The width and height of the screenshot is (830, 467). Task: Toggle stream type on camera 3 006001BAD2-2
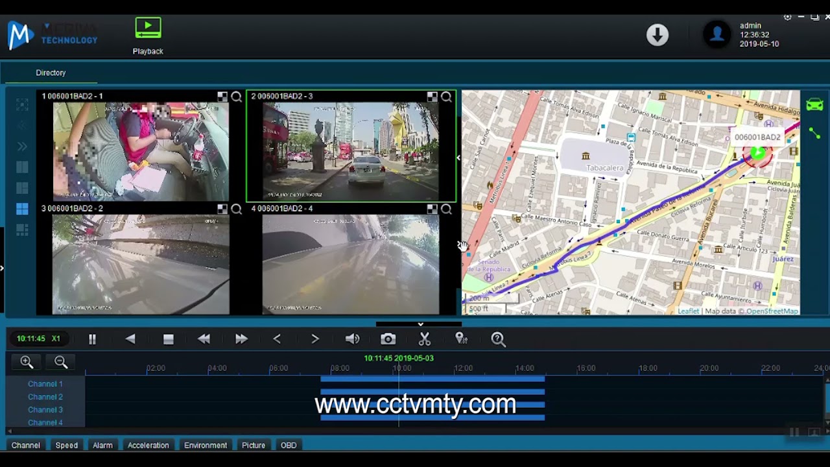[222, 209]
